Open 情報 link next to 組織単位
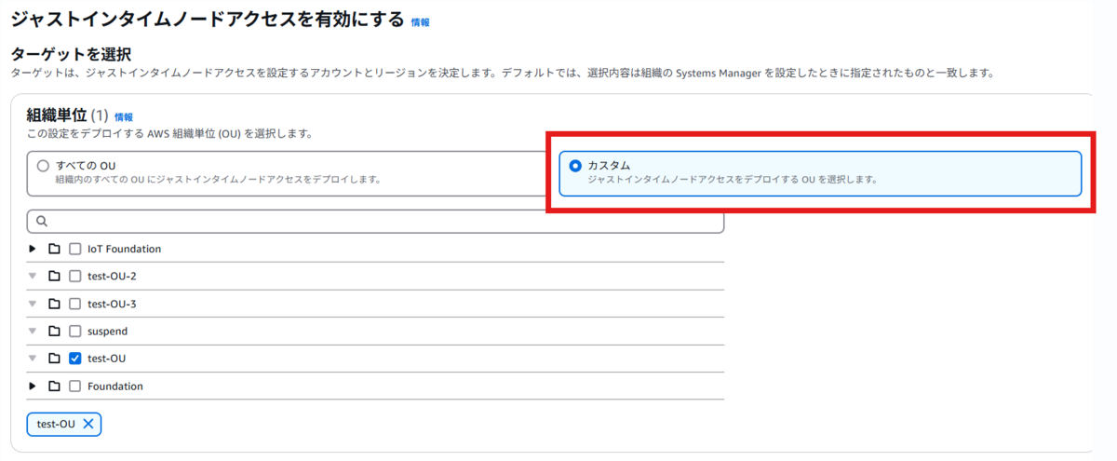This screenshot has width=1117, height=461. pos(124,117)
